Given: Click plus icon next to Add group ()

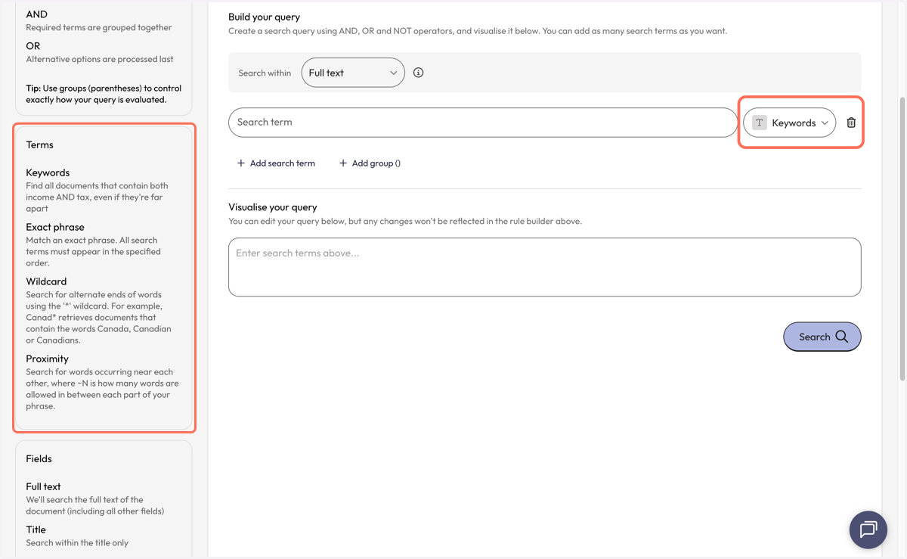Looking at the screenshot, I should [x=343, y=163].
